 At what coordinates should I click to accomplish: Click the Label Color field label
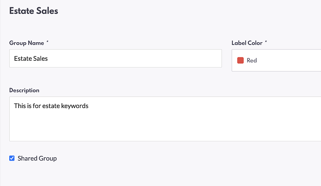[247, 43]
